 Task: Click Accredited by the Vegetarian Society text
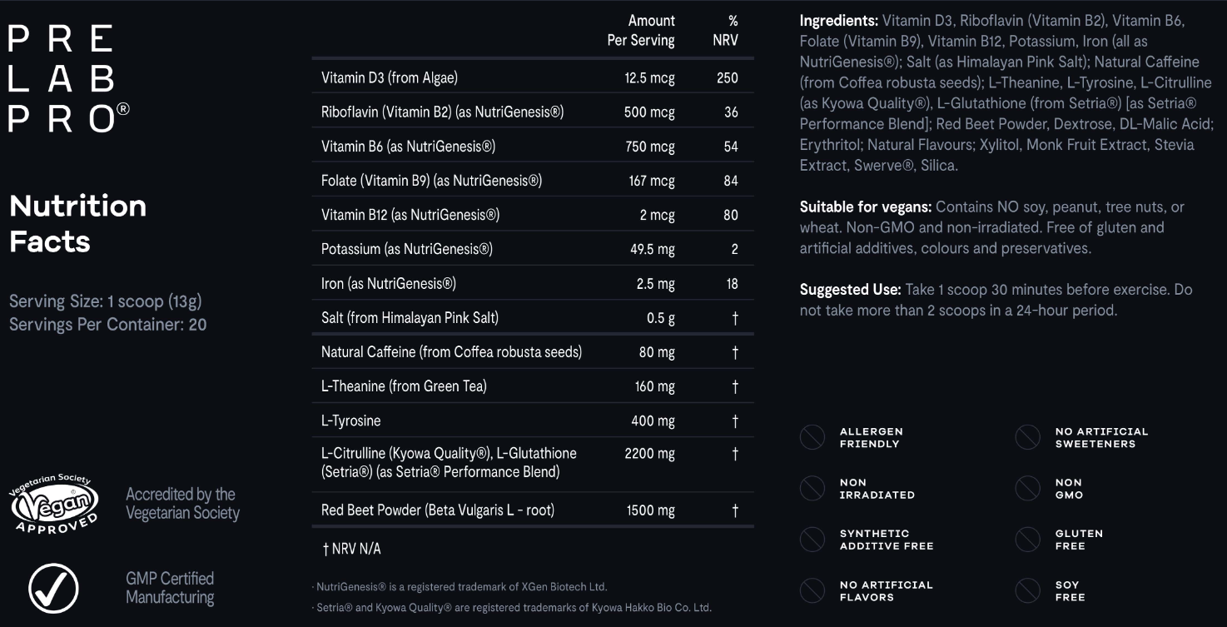coord(182,504)
